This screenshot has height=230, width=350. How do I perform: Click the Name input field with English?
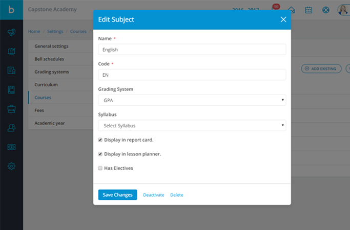(192, 50)
